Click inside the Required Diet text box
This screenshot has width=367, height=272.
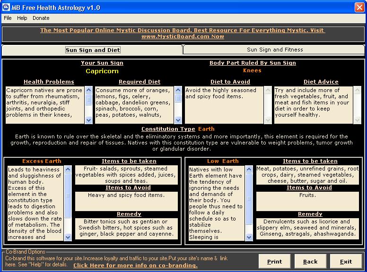[x=134, y=105]
